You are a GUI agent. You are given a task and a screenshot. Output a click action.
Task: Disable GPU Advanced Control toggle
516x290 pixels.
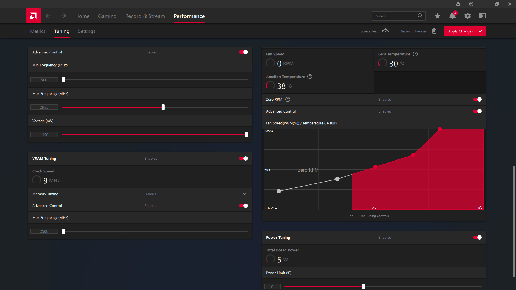pyautogui.click(x=243, y=52)
